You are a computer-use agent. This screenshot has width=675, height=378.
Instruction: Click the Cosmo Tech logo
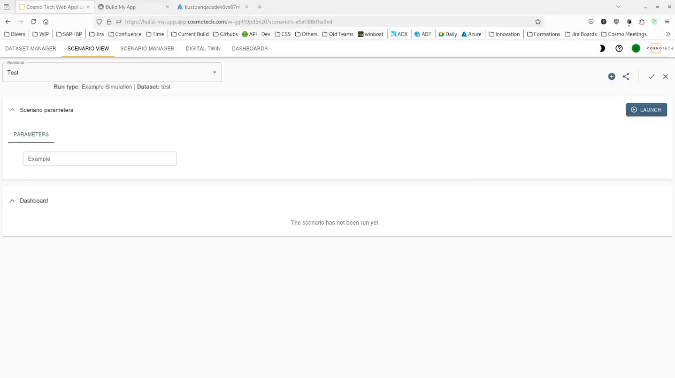(660, 48)
